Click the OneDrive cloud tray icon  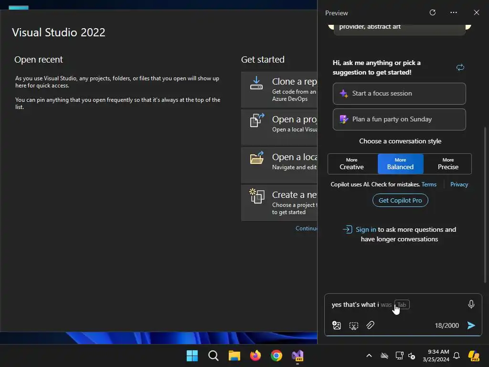[384, 356]
